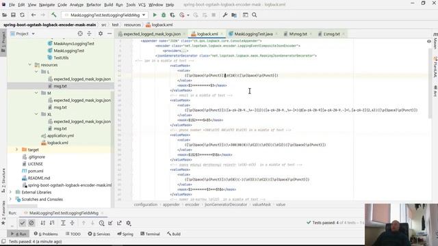Collapse the M folder
The image size is (438, 246).
[x=36, y=93]
